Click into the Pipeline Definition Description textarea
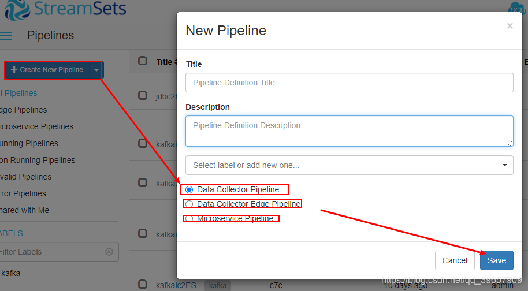 (349, 131)
